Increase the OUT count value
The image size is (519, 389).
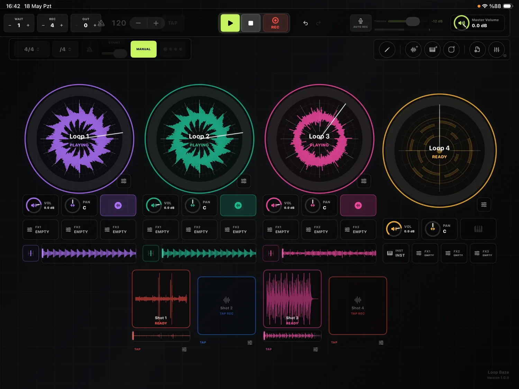[x=95, y=25]
